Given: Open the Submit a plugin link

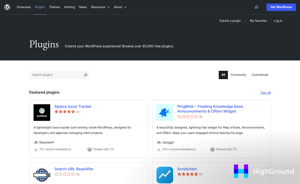Looking at the screenshot, I should pyautogui.click(x=230, y=21).
